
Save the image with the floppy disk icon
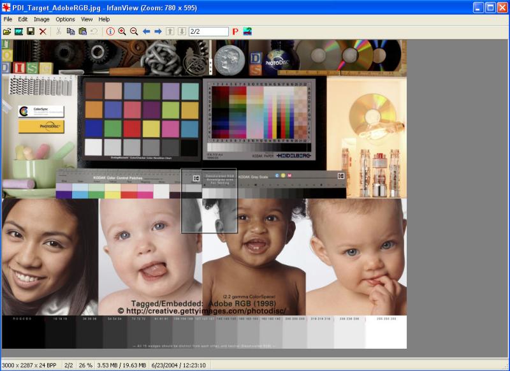click(x=31, y=31)
